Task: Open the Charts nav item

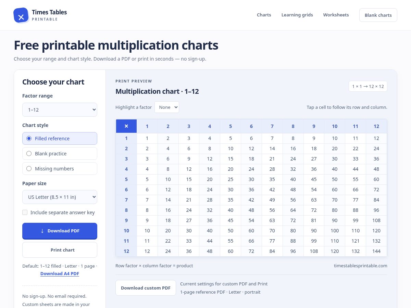Action: (x=264, y=15)
